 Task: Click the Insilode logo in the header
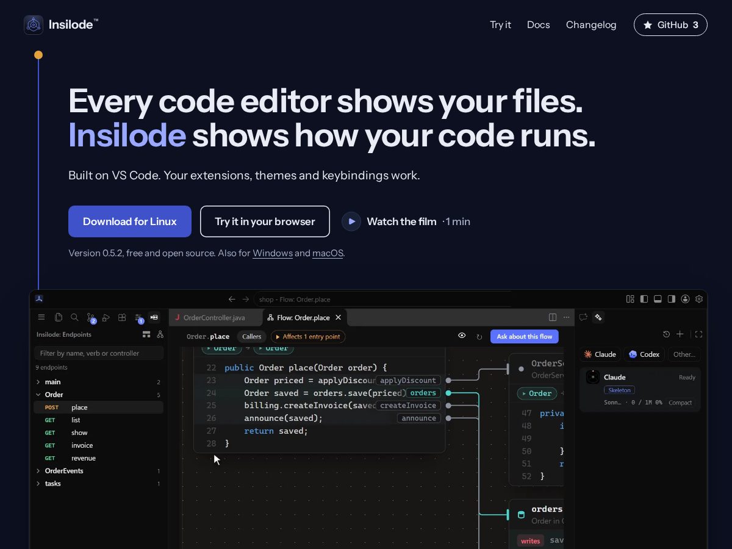click(61, 24)
